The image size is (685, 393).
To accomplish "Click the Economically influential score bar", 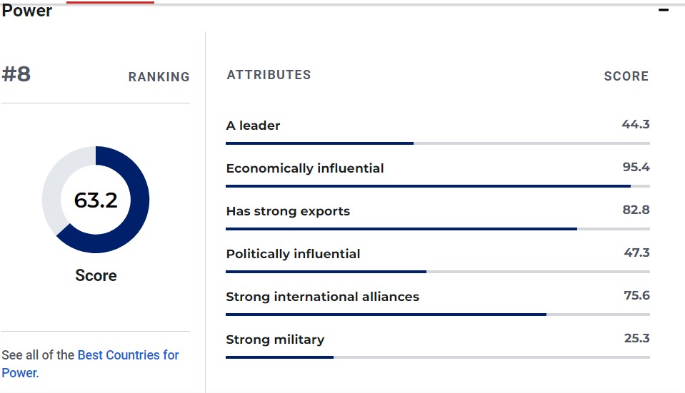I will coord(437,186).
